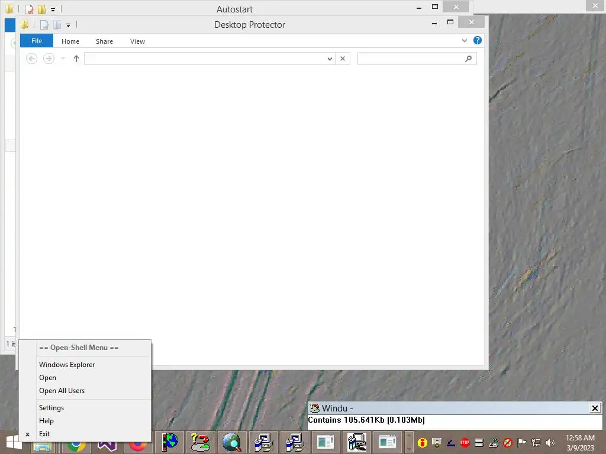The height and width of the screenshot is (454, 606).
Task: Open the question mark arrow taskbar icon
Action: point(201,442)
